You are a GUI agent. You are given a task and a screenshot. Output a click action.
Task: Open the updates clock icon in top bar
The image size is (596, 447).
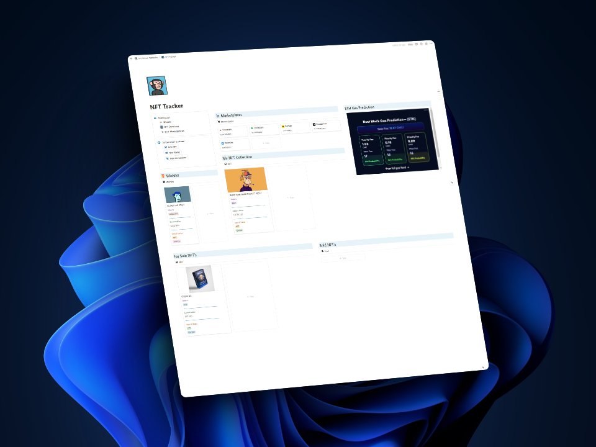click(421, 44)
